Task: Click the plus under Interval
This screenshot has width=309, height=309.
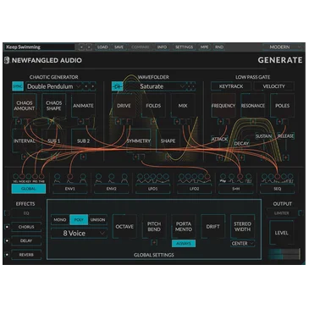Action: click(24, 157)
